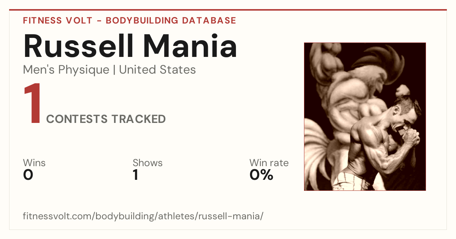456x239 pixels.
Task: Click the Fitness Volt Bodybuilding Database header
Action: pyautogui.click(x=130, y=20)
